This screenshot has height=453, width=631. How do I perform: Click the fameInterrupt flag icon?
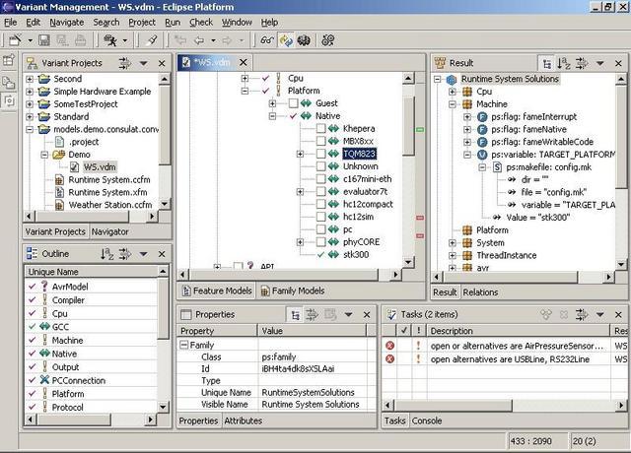point(482,117)
